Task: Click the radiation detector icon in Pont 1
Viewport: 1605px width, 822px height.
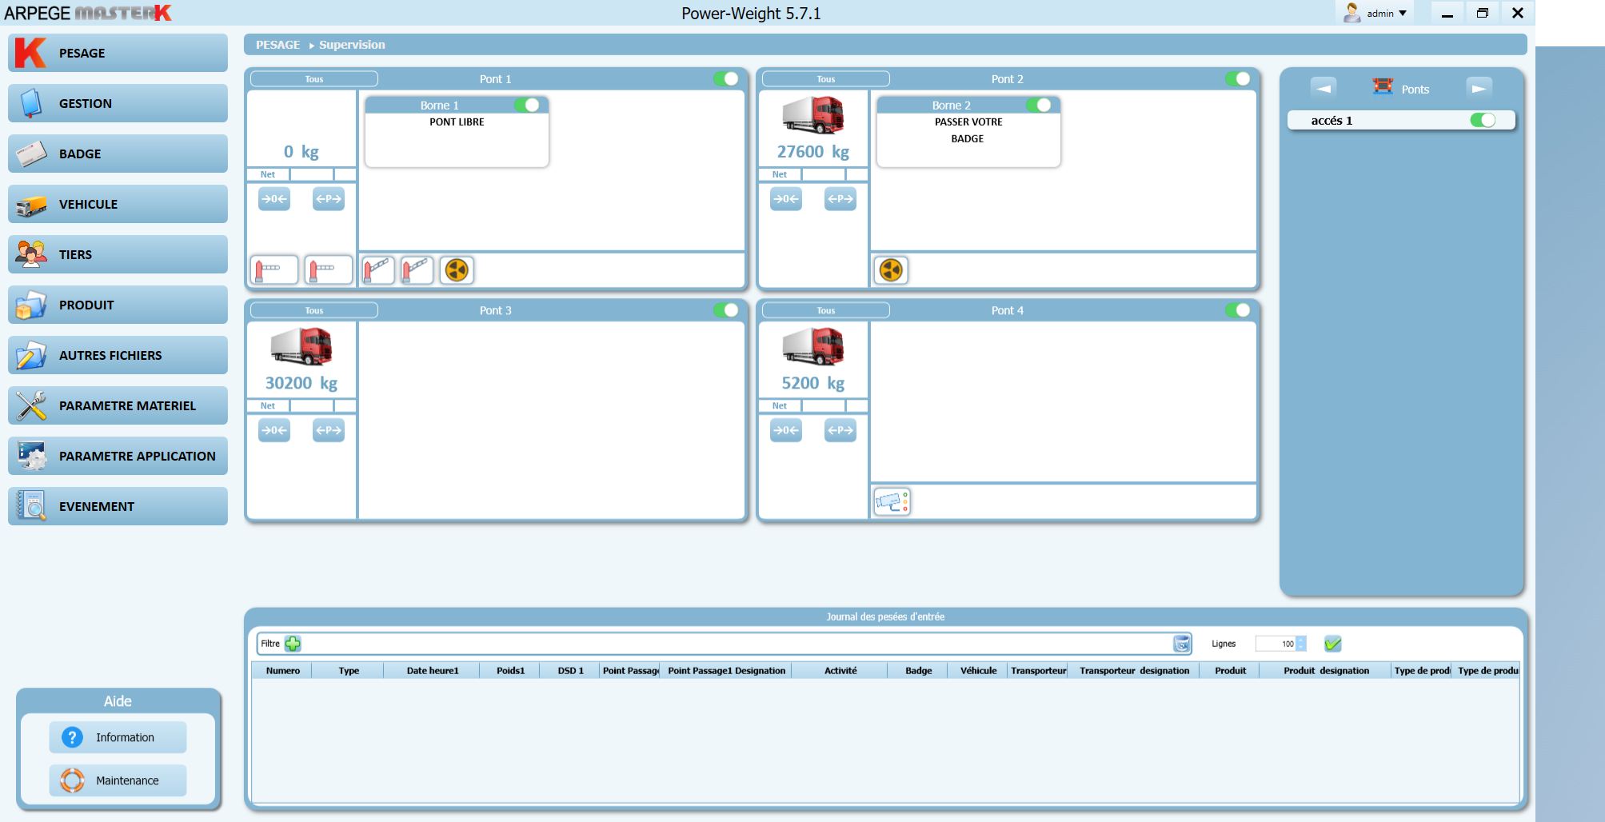Action: 457,270
